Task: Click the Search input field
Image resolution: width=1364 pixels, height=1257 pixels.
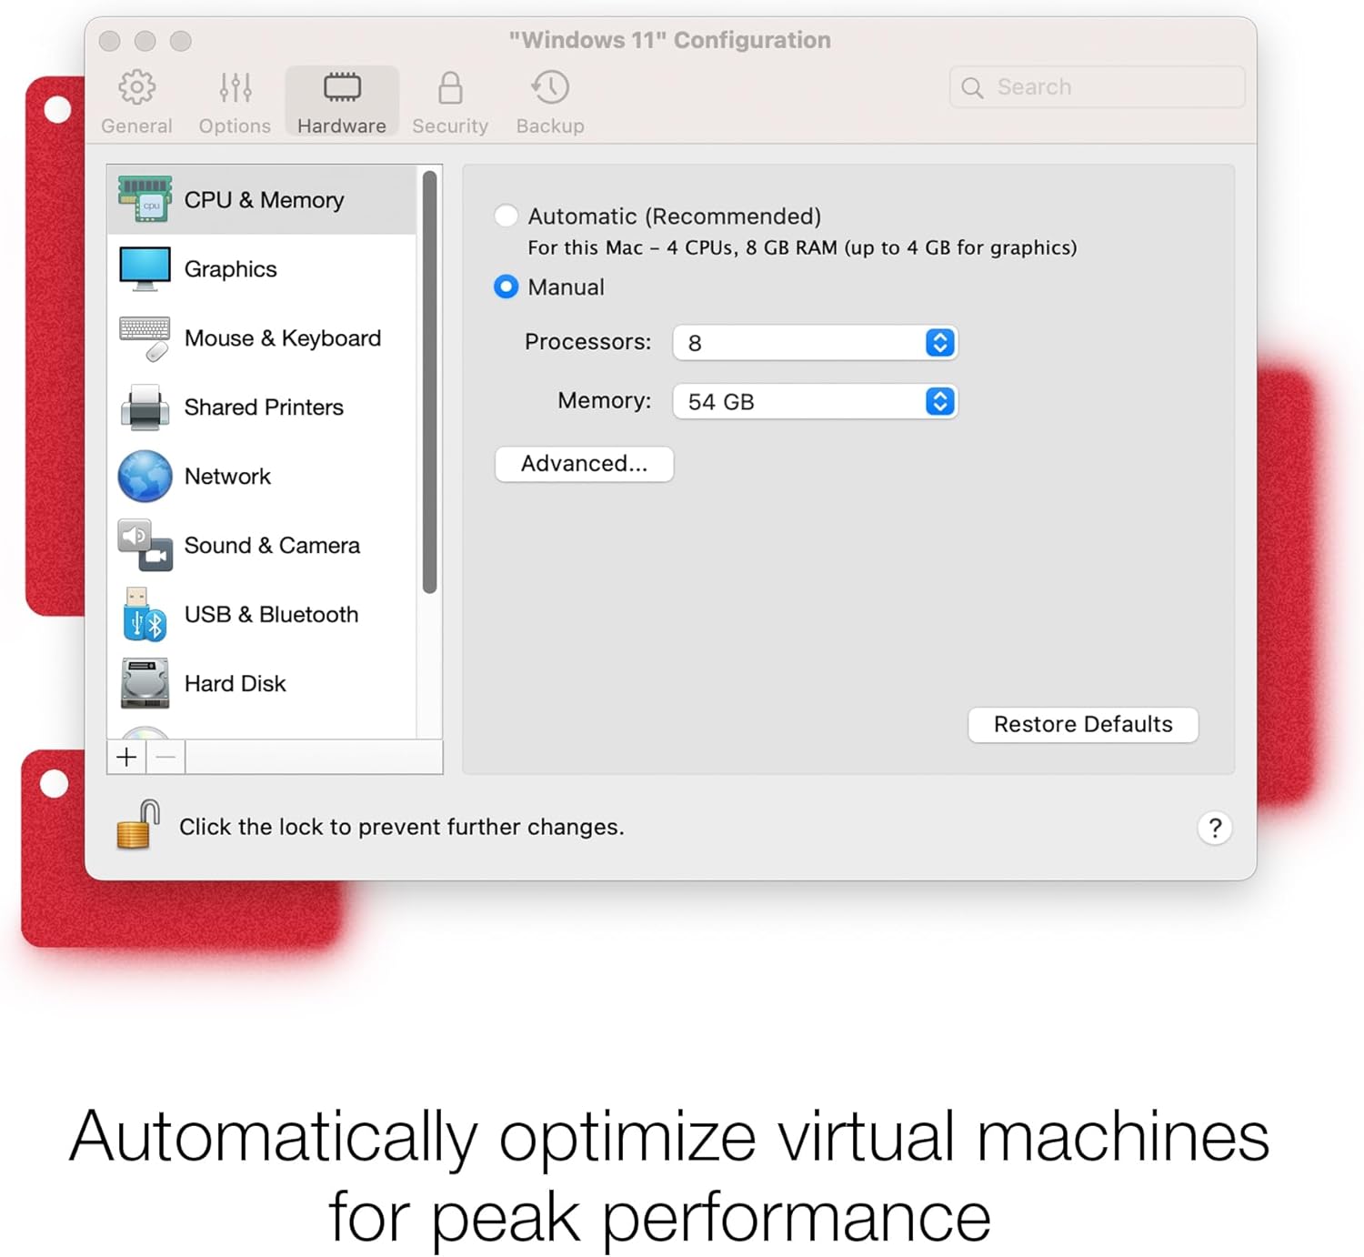Action: [1097, 87]
